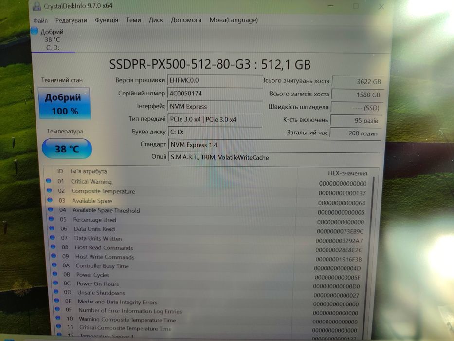Click status orb of Power Cycles row

click(x=54, y=274)
